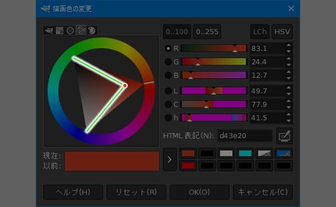Screen dimensions: 336x207
Task: Switch scale to 0..255 range
Action: click(207, 32)
